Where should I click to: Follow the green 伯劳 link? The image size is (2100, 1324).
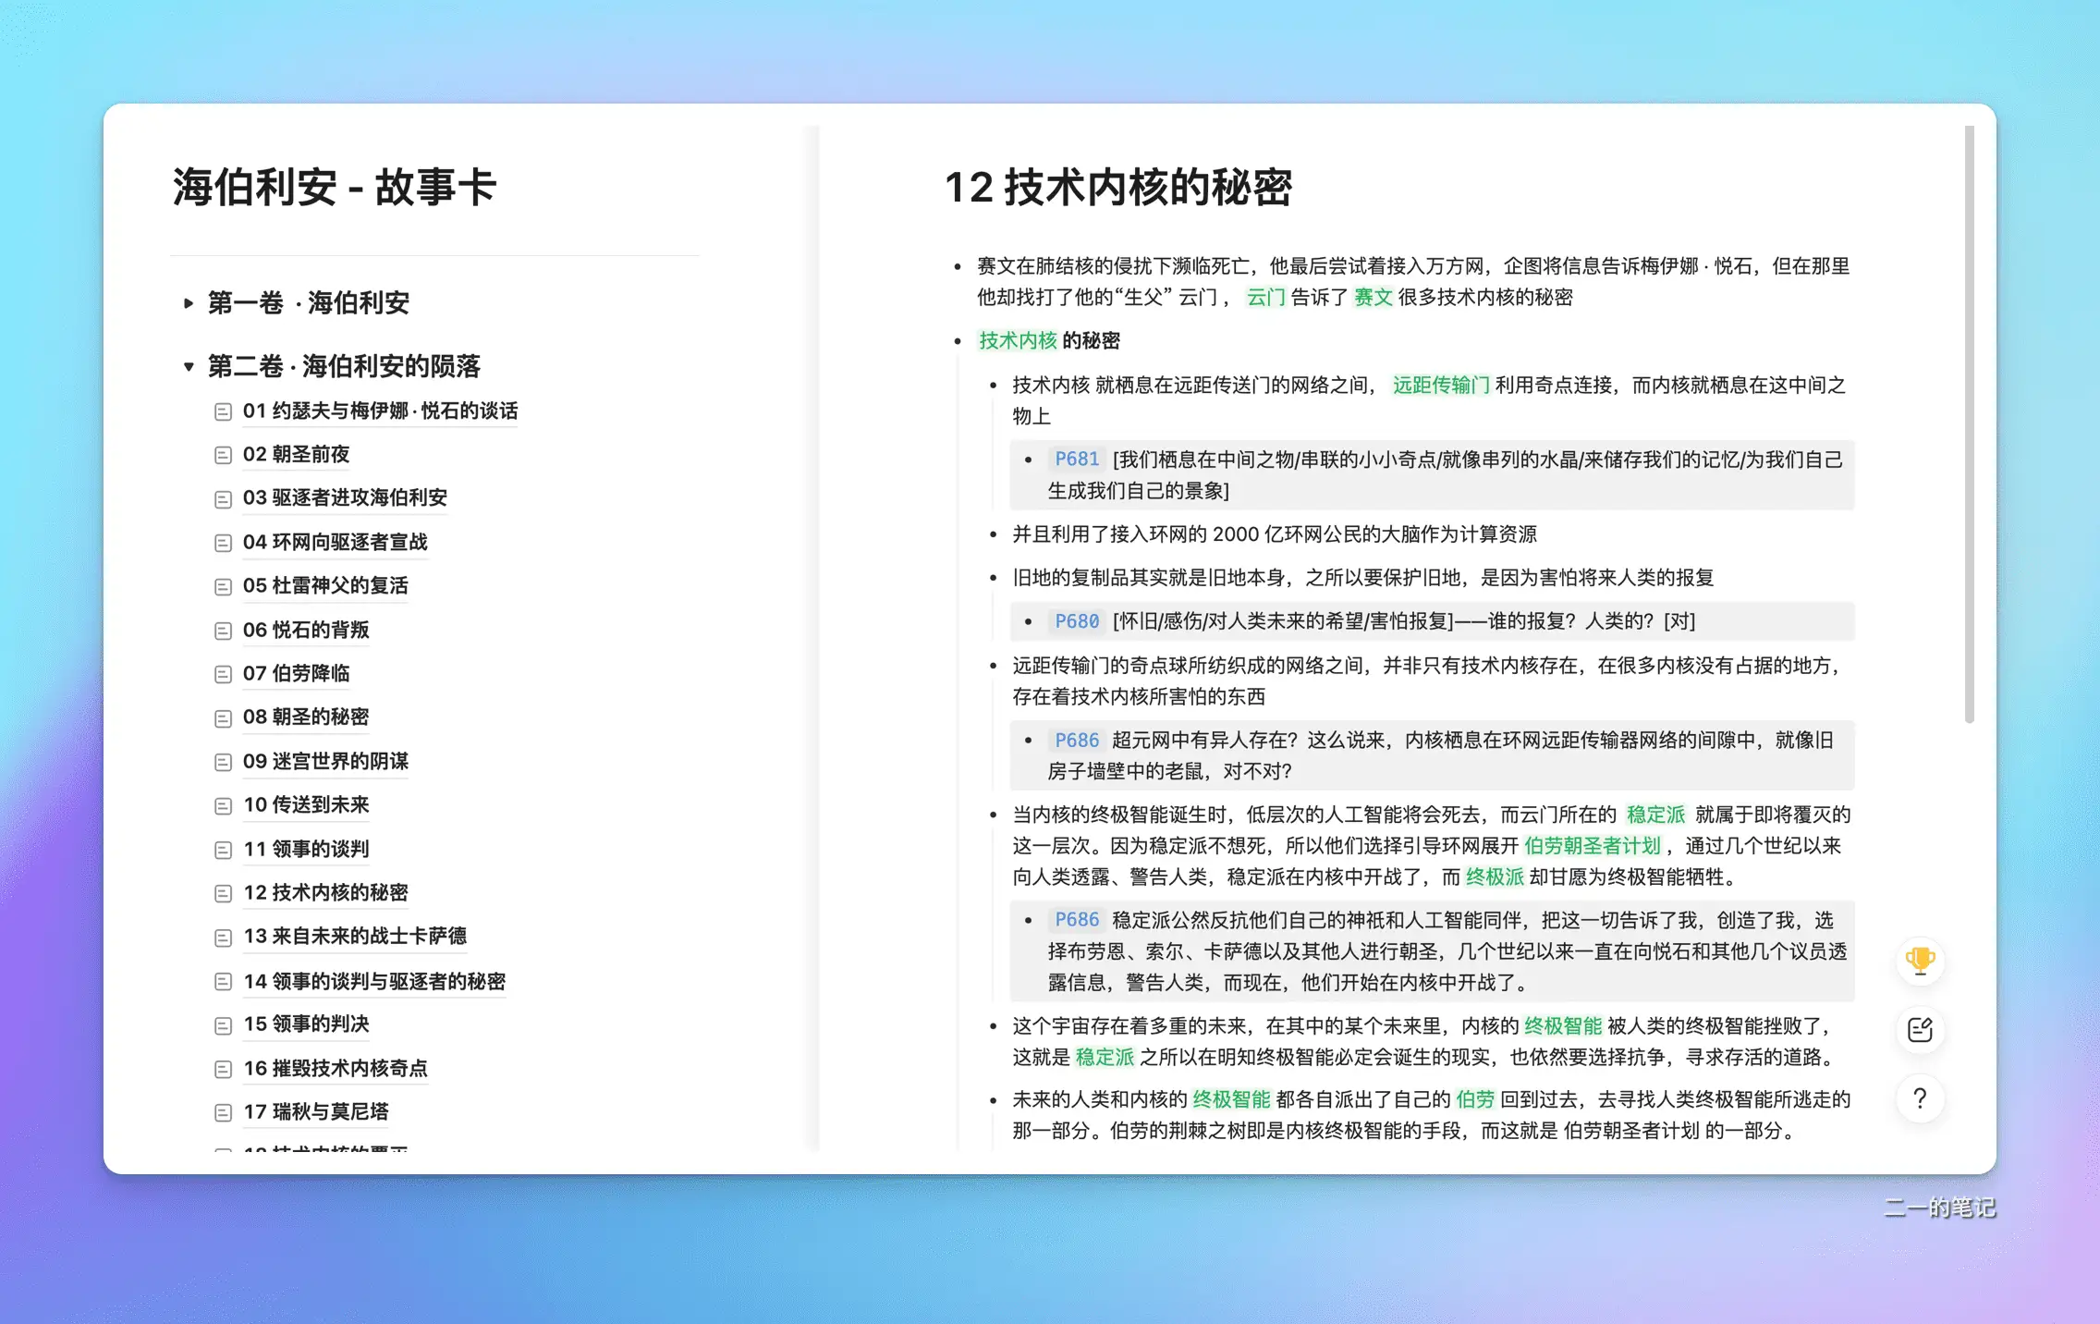coord(1475,1099)
